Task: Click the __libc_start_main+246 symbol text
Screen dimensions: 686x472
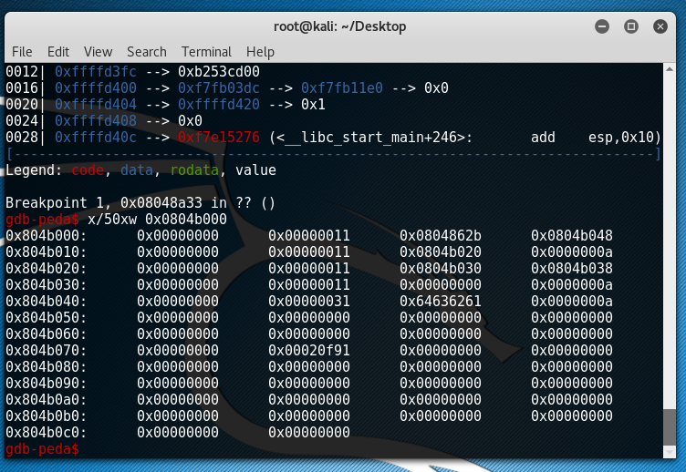Action: (x=371, y=138)
